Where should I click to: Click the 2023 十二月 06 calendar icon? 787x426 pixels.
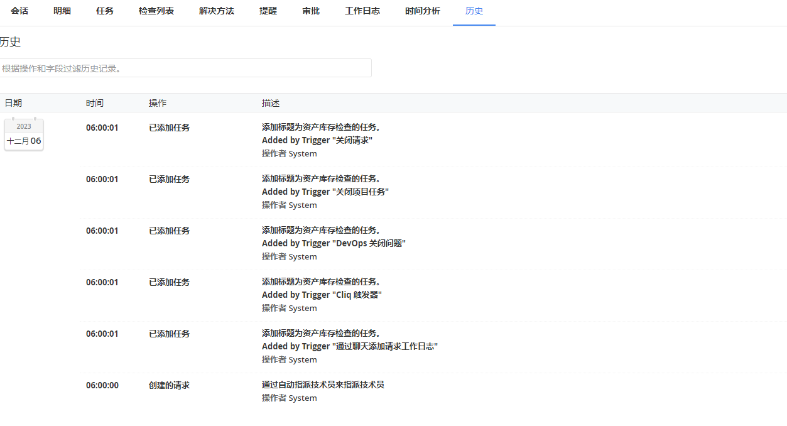(x=24, y=134)
